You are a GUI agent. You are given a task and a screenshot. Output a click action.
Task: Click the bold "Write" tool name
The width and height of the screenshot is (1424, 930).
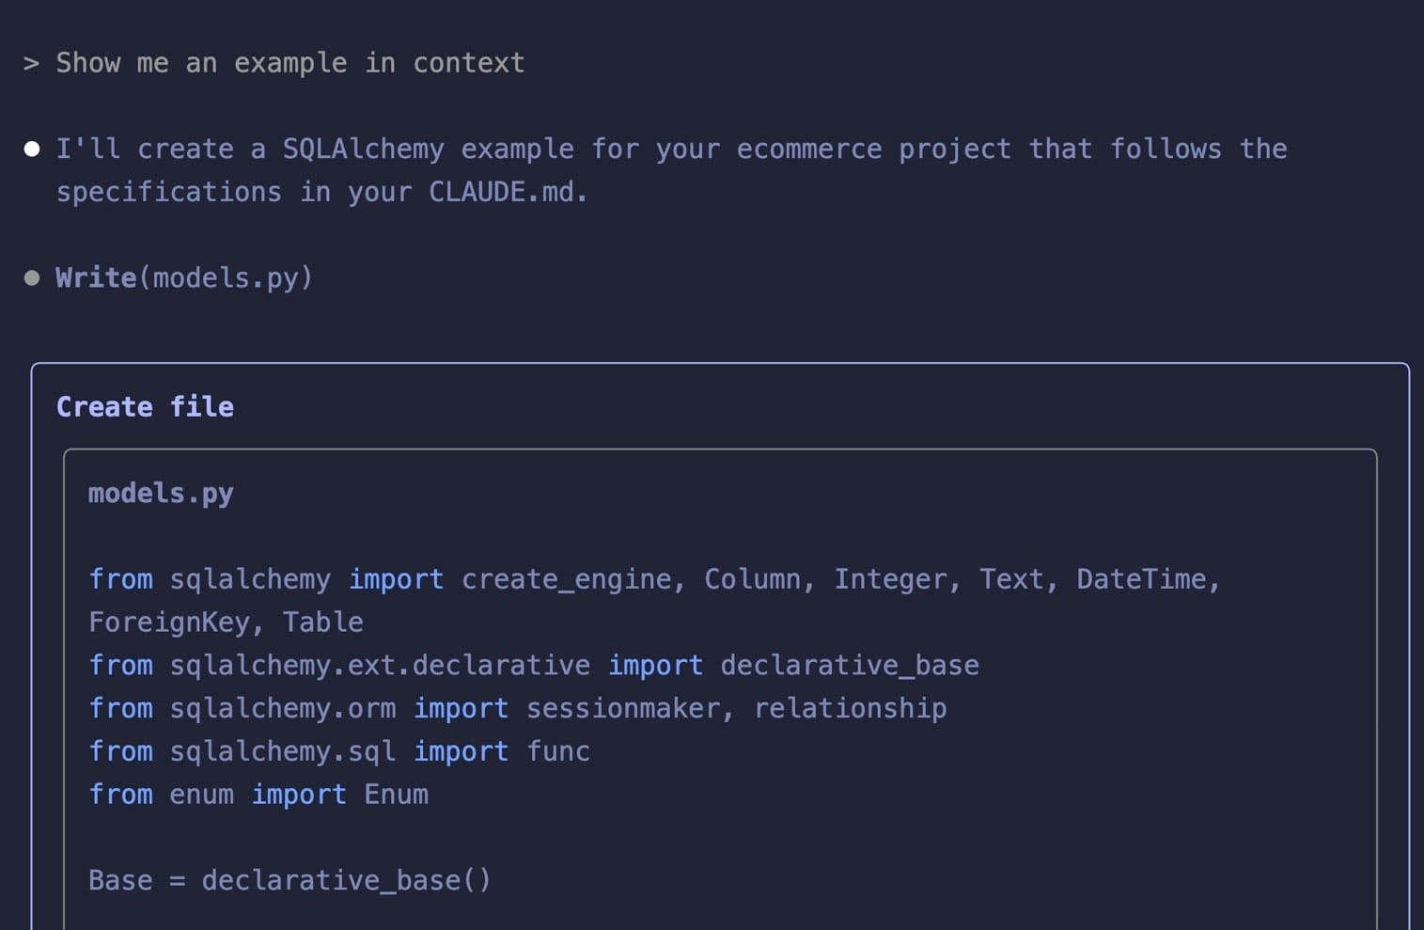(96, 277)
